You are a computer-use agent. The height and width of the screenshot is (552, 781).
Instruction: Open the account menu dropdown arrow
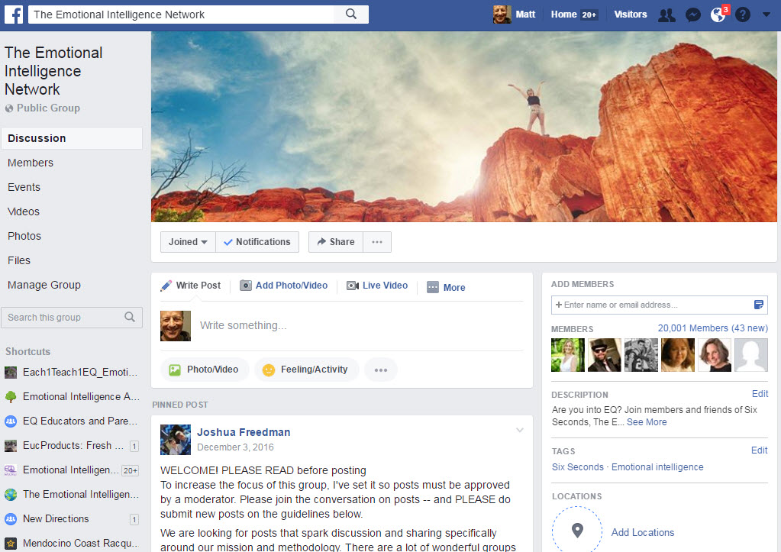(766, 15)
